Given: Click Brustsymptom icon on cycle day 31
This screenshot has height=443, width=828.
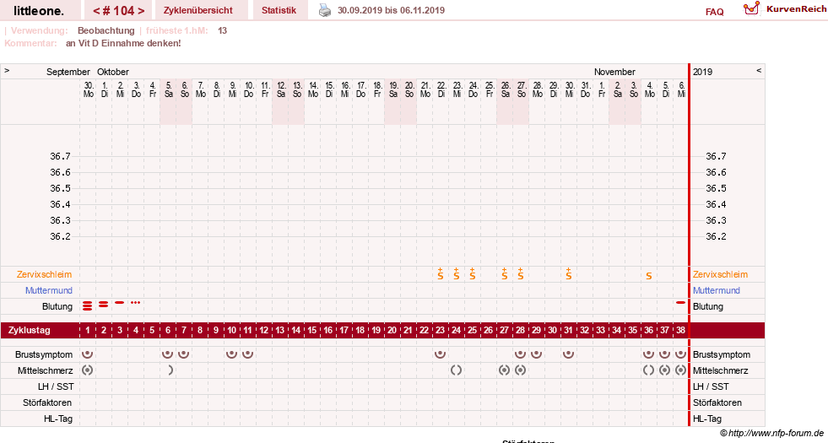Looking at the screenshot, I should coord(568,354).
